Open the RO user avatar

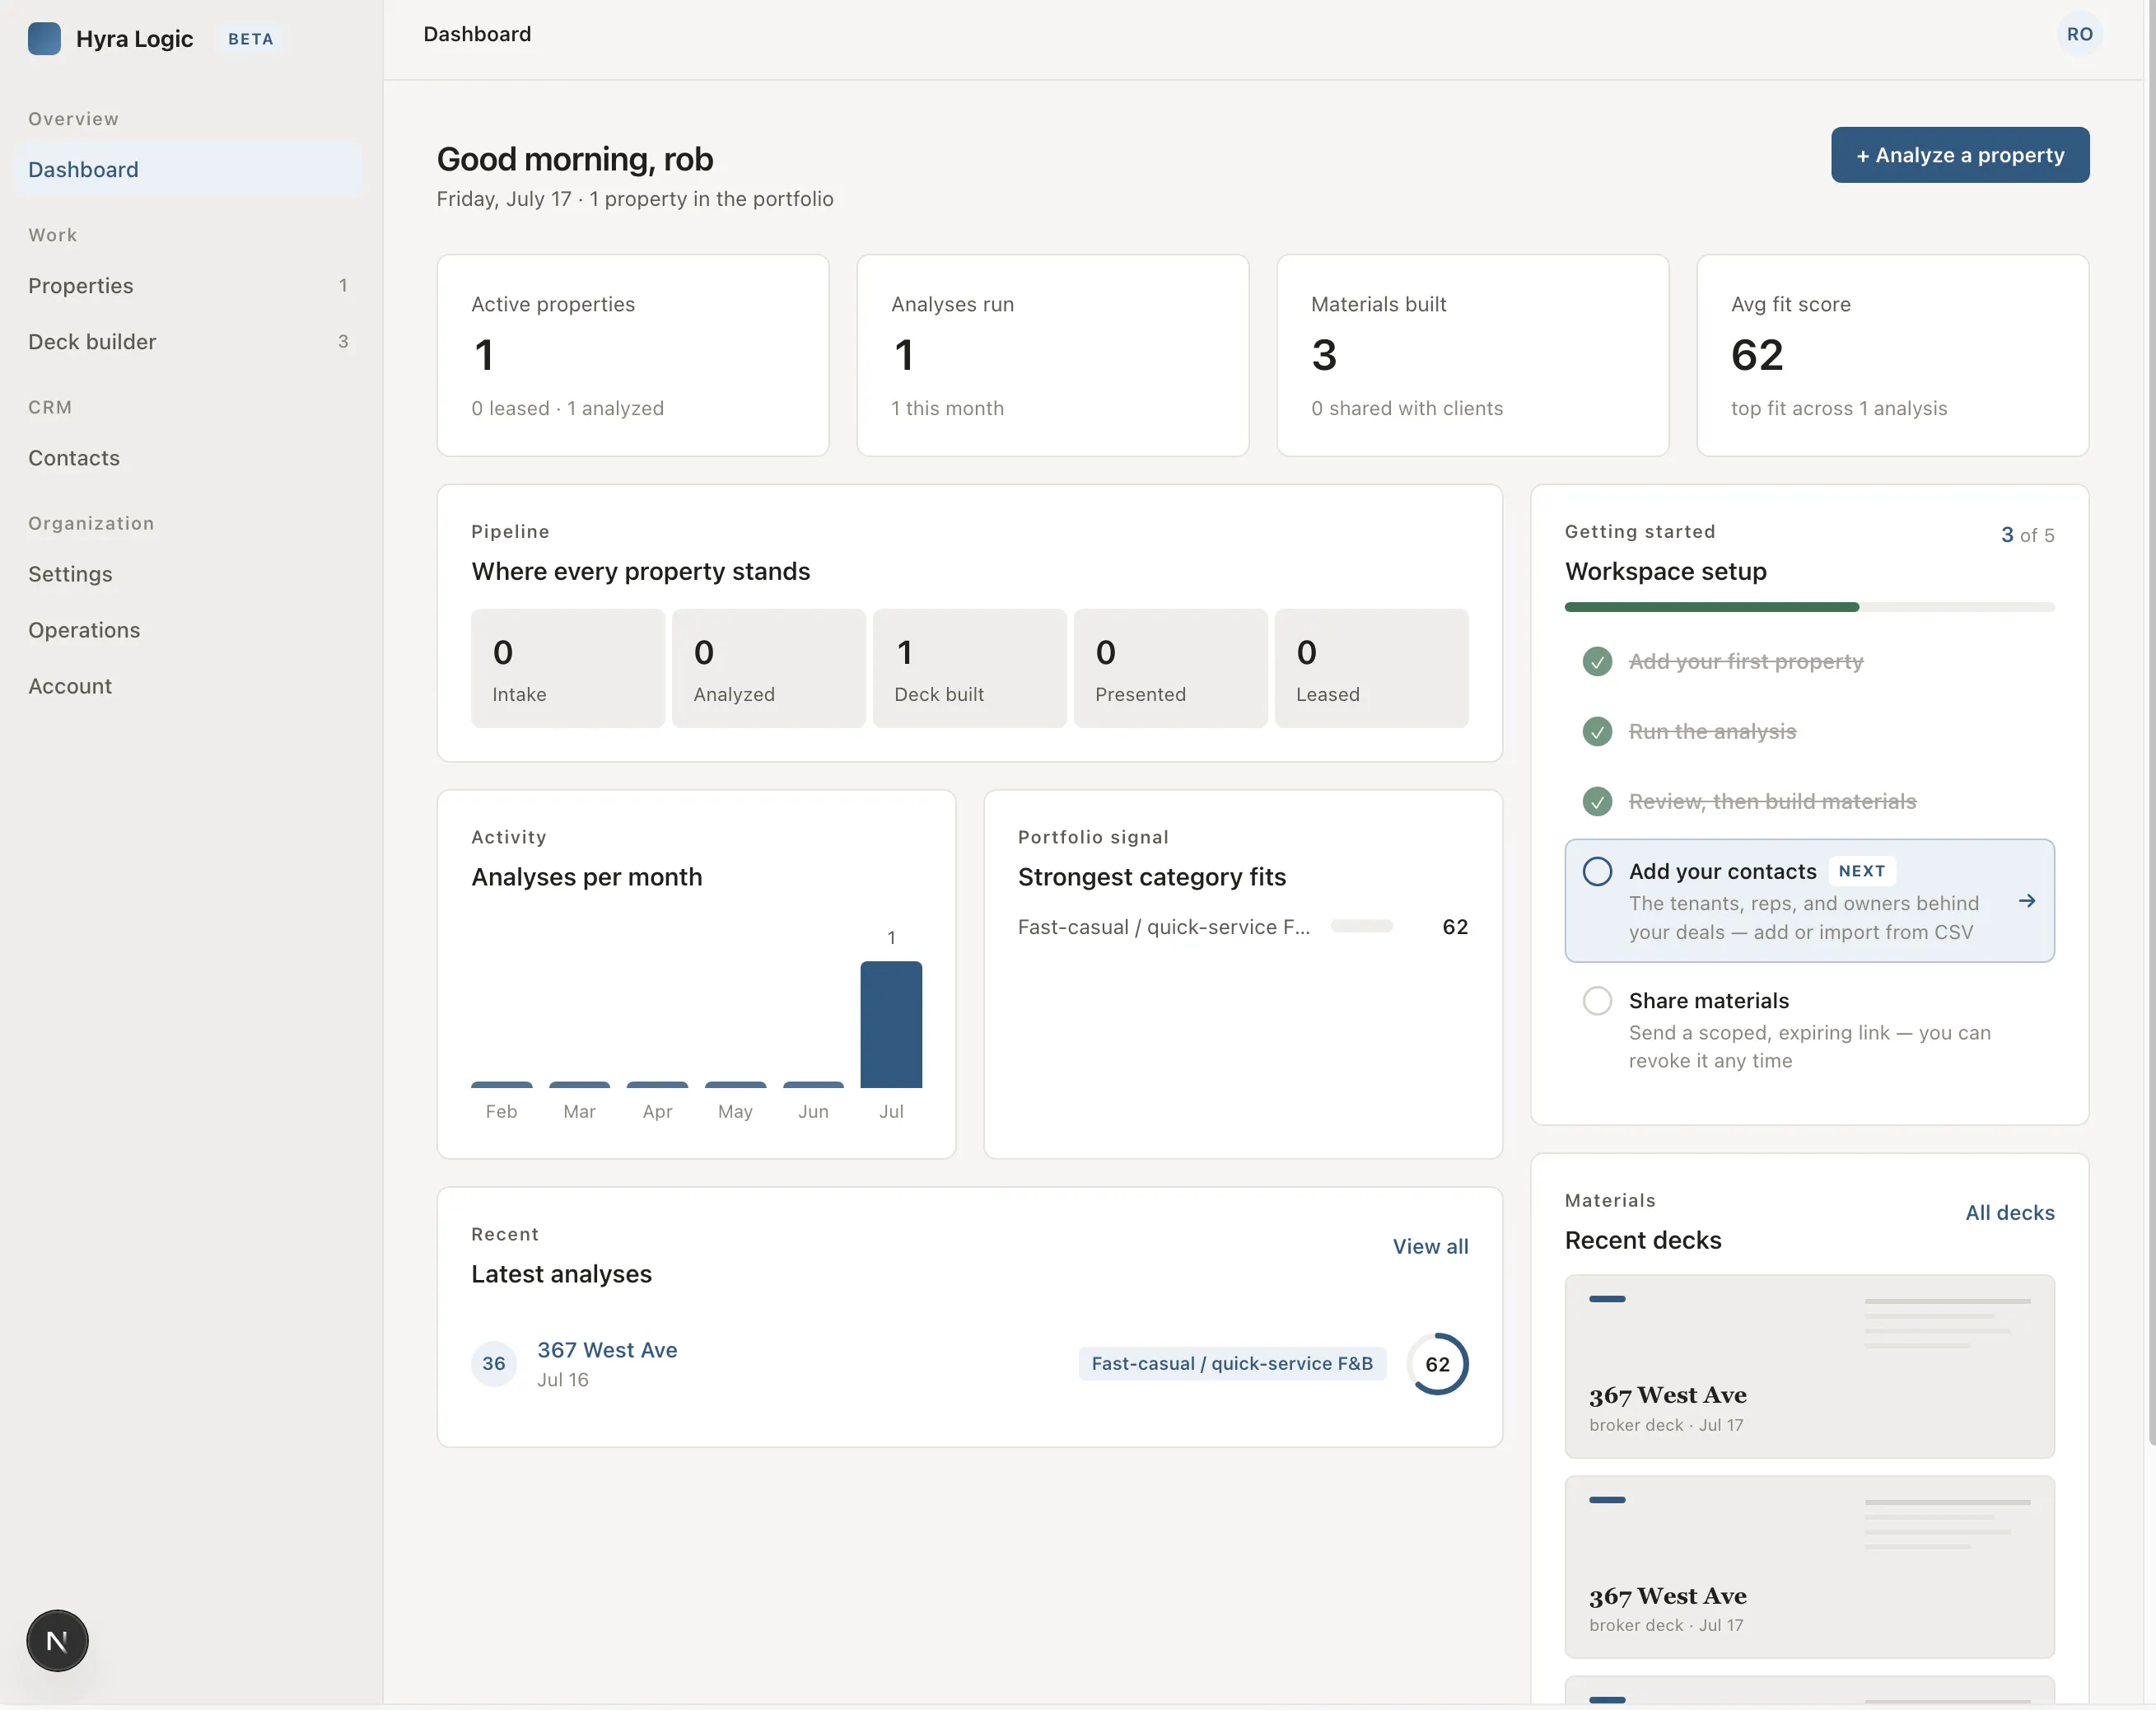pyautogui.click(x=2079, y=34)
